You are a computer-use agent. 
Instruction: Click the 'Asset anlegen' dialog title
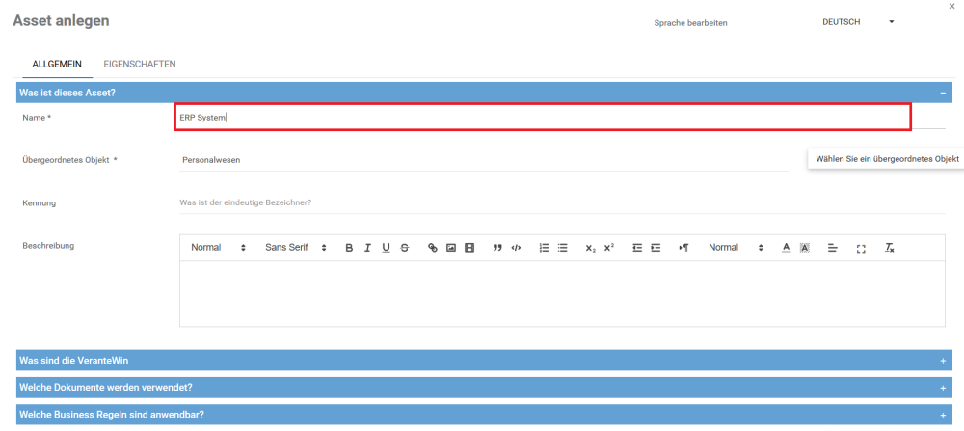click(x=61, y=20)
